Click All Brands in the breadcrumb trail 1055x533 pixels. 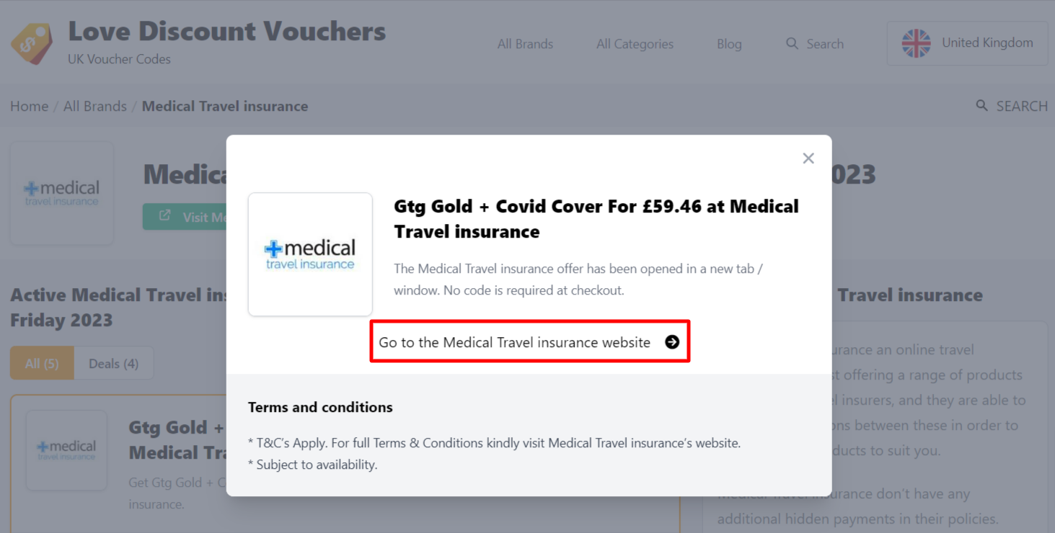click(x=95, y=105)
